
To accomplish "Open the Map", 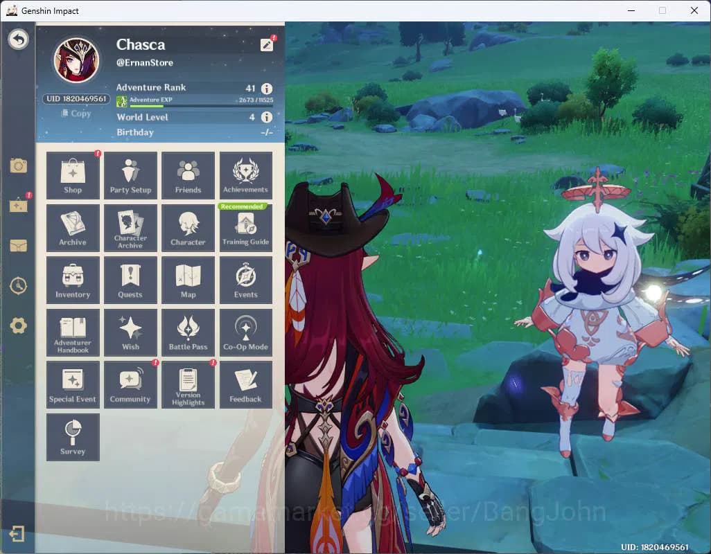I will point(188,280).
